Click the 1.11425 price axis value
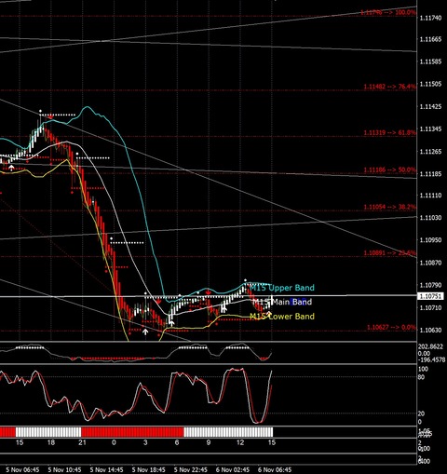Viewport: 447px width, 474px height. [430, 107]
